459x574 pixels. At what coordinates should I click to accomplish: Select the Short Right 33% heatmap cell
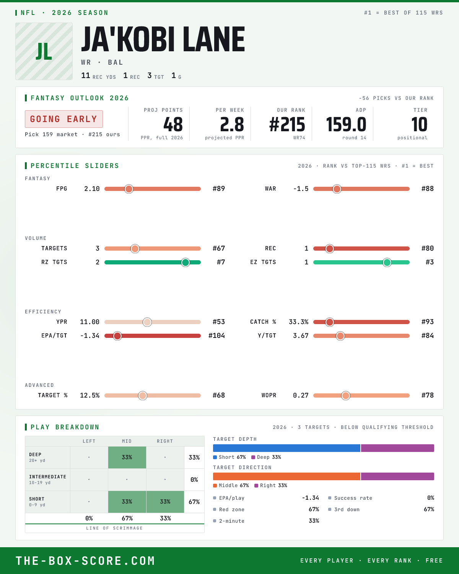(165, 502)
